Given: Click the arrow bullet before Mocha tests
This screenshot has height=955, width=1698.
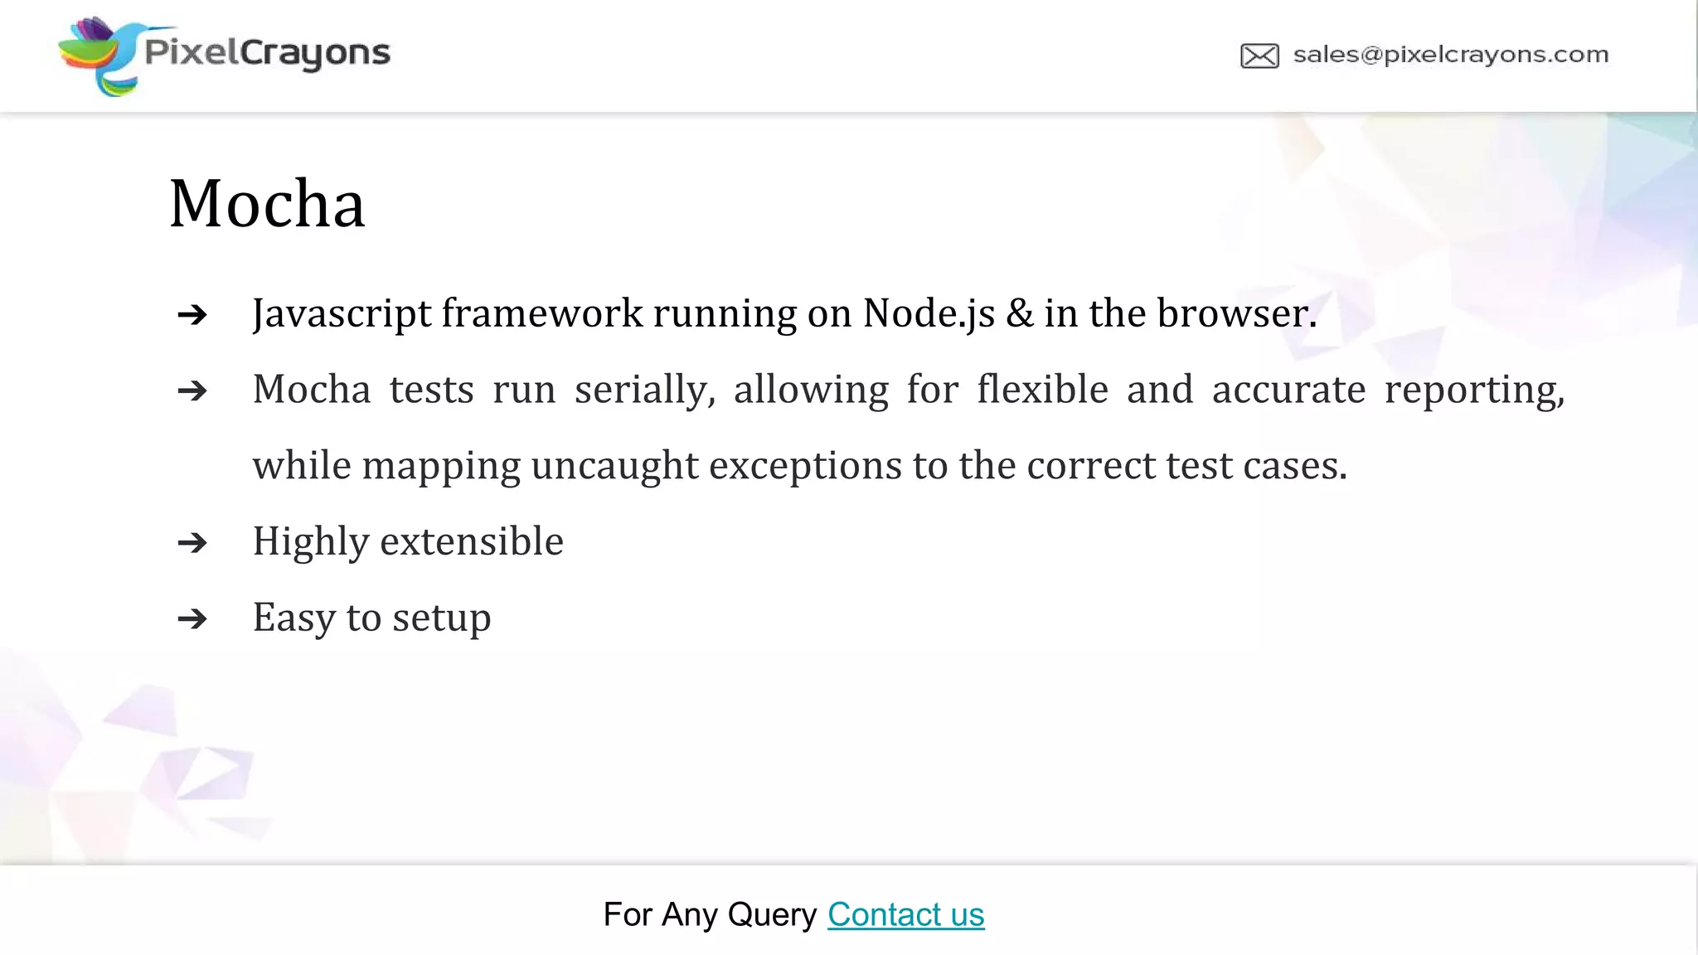Looking at the screenshot, I should click(192, 390).
